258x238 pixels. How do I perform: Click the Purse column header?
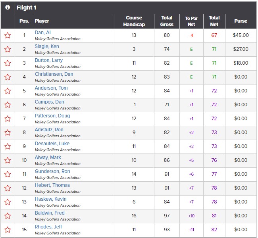(x=241, y=21)
